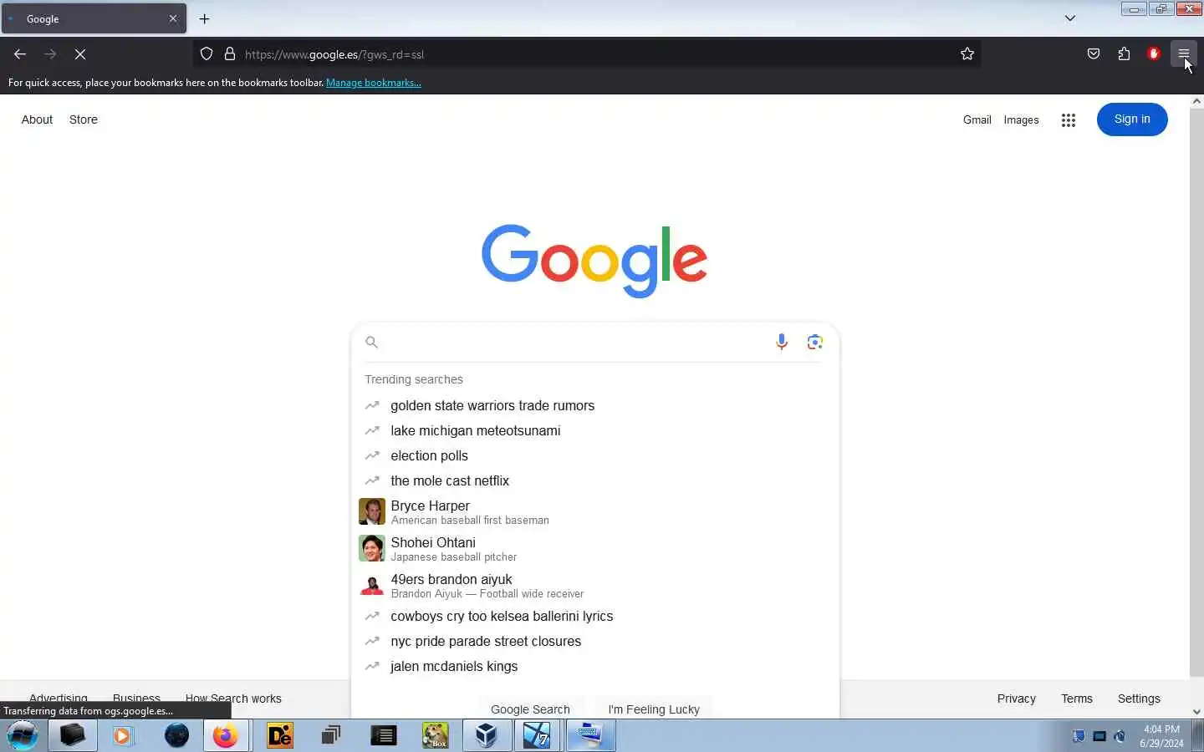Screen dimensions: 1204x752
Task: Open Google Images
Action: 1021,120
